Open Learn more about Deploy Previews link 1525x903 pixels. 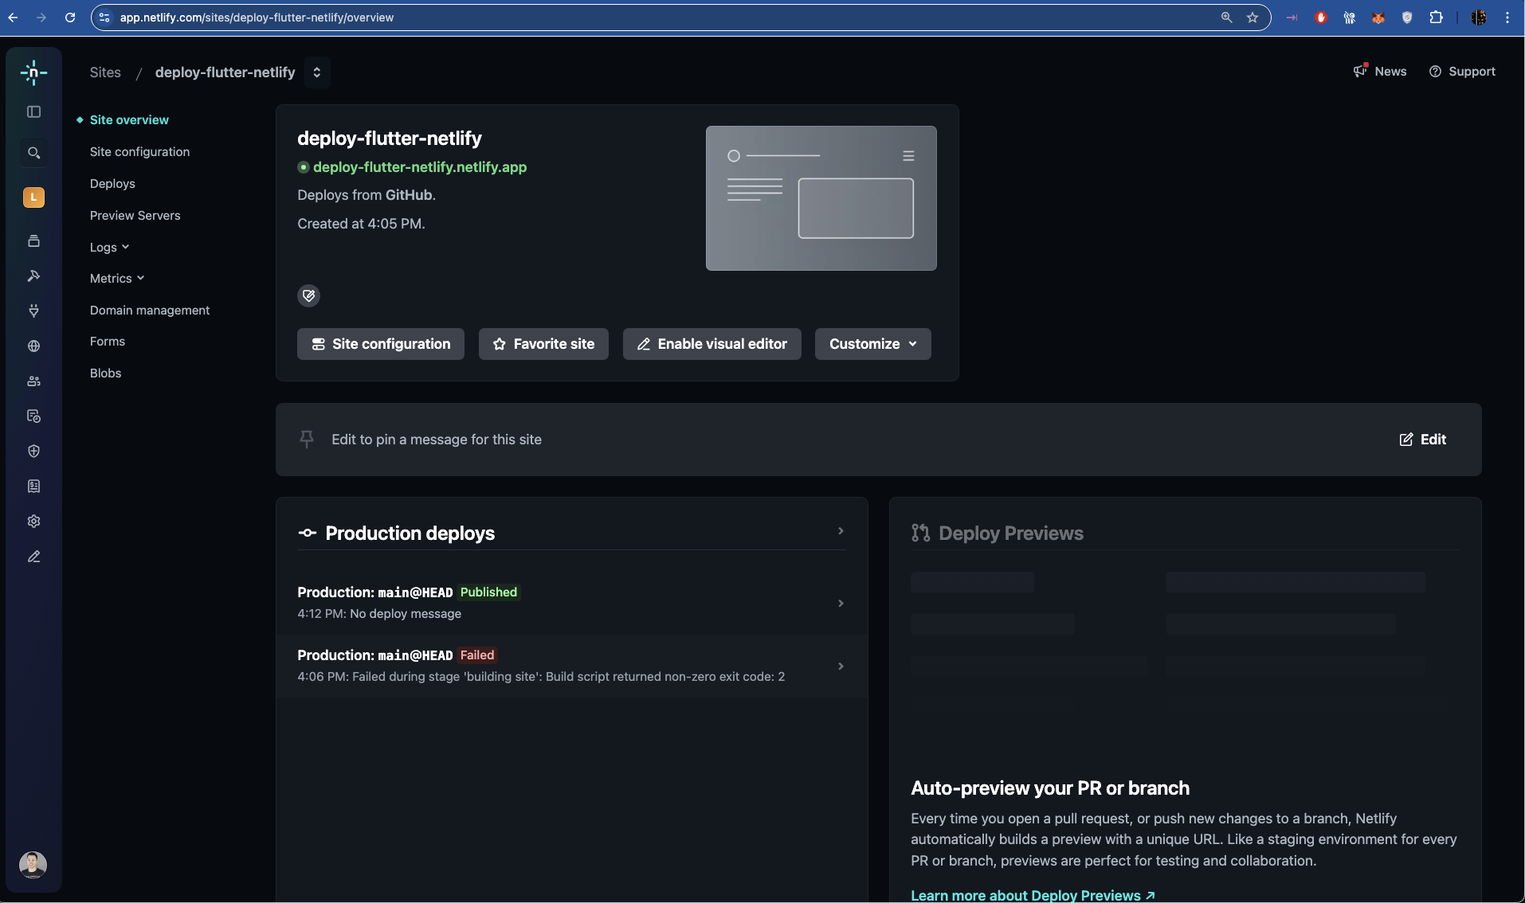click(x=1033, y=895)
